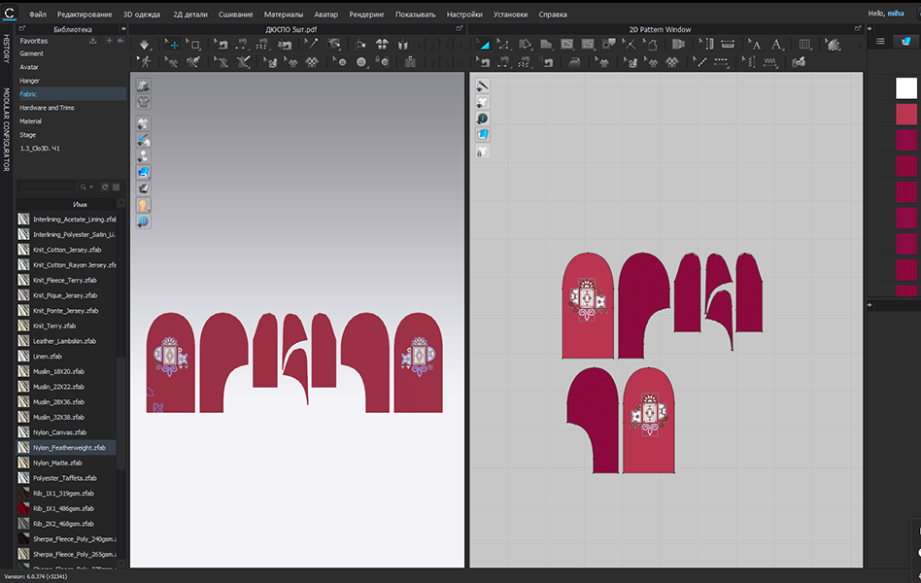Open the HISTORY side tab
921x583 pixels.
coord(7,49)
